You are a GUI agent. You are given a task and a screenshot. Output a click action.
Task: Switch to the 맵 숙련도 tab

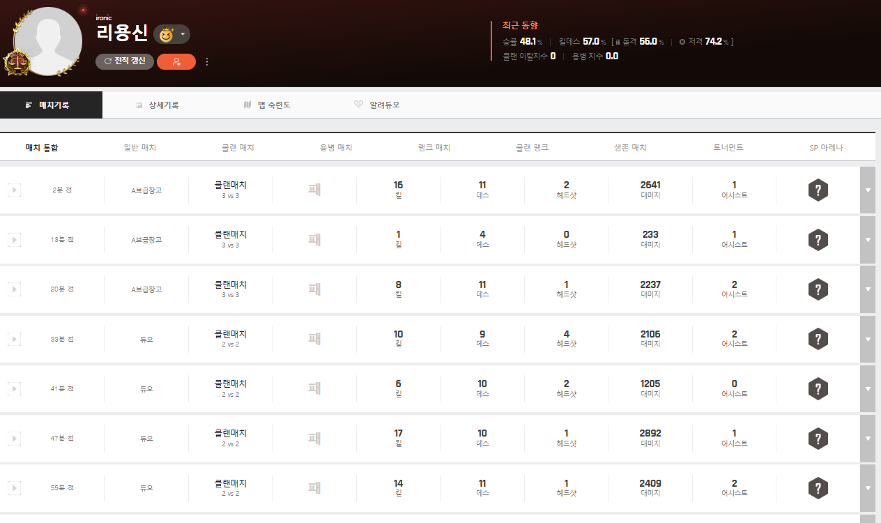267,105
